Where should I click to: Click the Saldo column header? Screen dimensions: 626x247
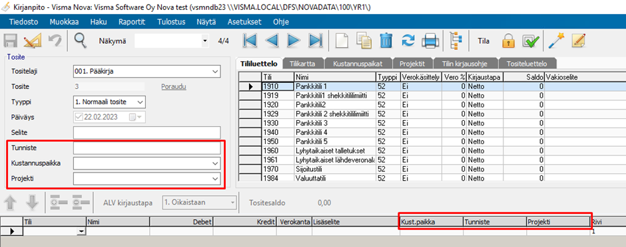point(524,76)
